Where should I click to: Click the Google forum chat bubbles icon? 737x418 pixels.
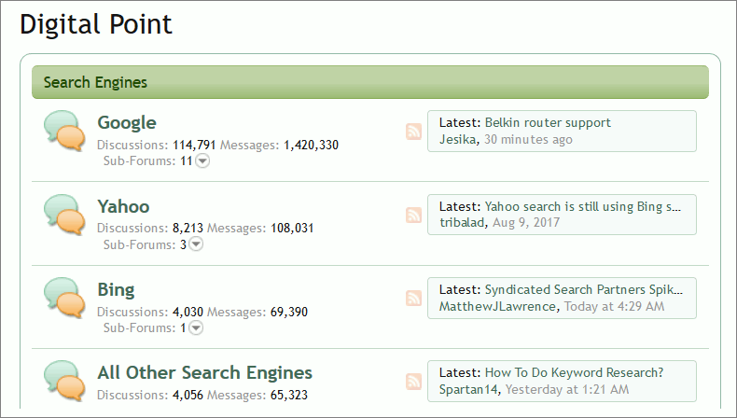(x=64, y=131)
